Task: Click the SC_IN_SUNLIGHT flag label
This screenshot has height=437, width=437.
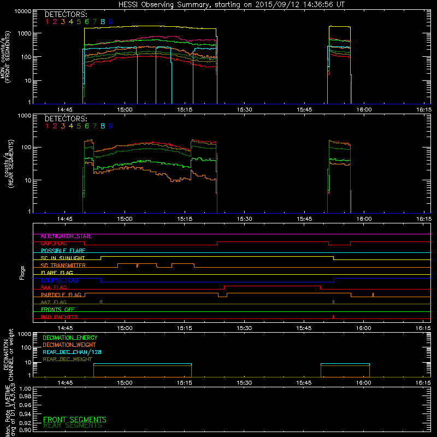Action: (x=63, y=258)
